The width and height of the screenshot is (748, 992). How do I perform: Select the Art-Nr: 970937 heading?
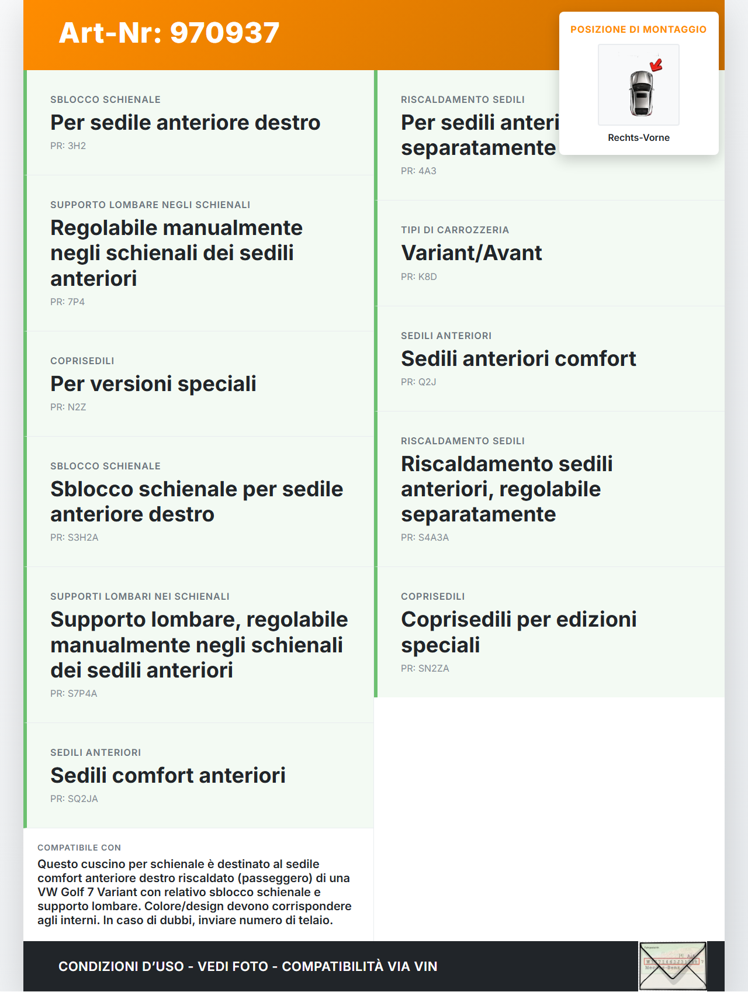click(x=169, y=33)
